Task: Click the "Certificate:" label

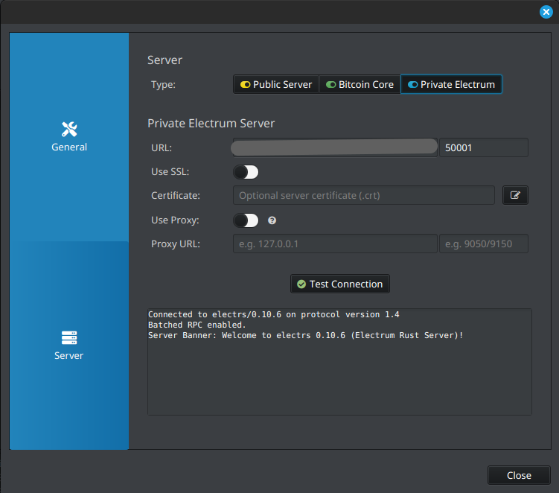Action: (176, 196)
